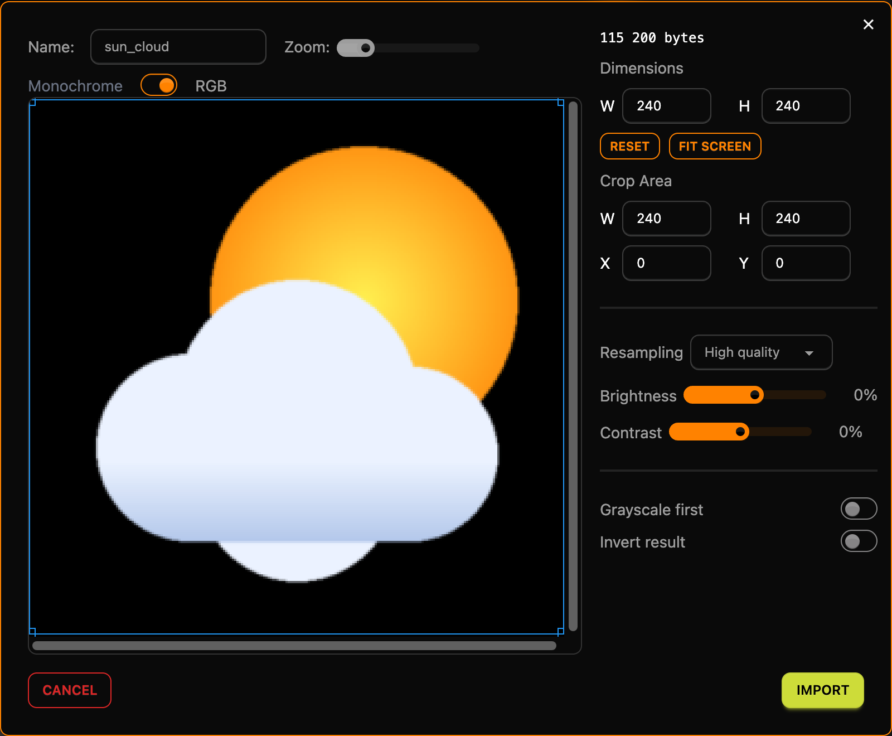Turn on Invert result toggle
This screenshot has width=892, height=736.
point(859,541)
